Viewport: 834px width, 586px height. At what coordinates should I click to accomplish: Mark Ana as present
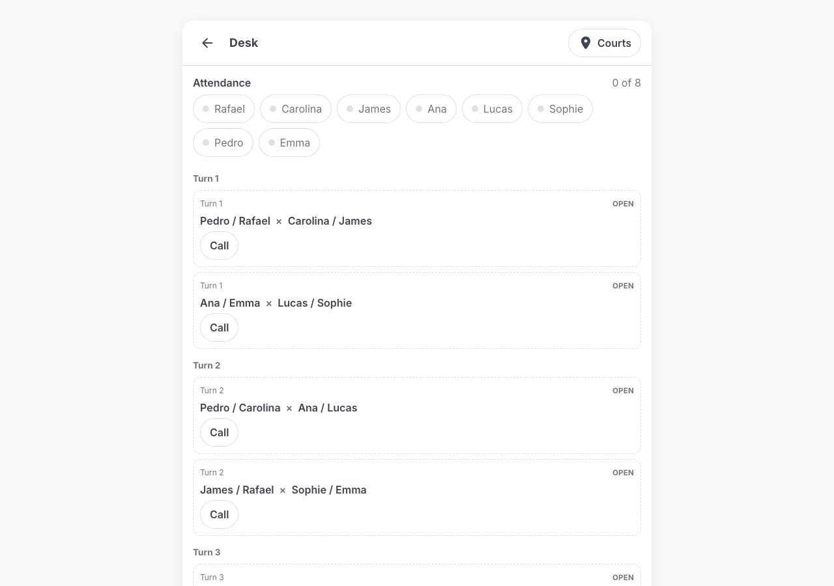(431, 109)
